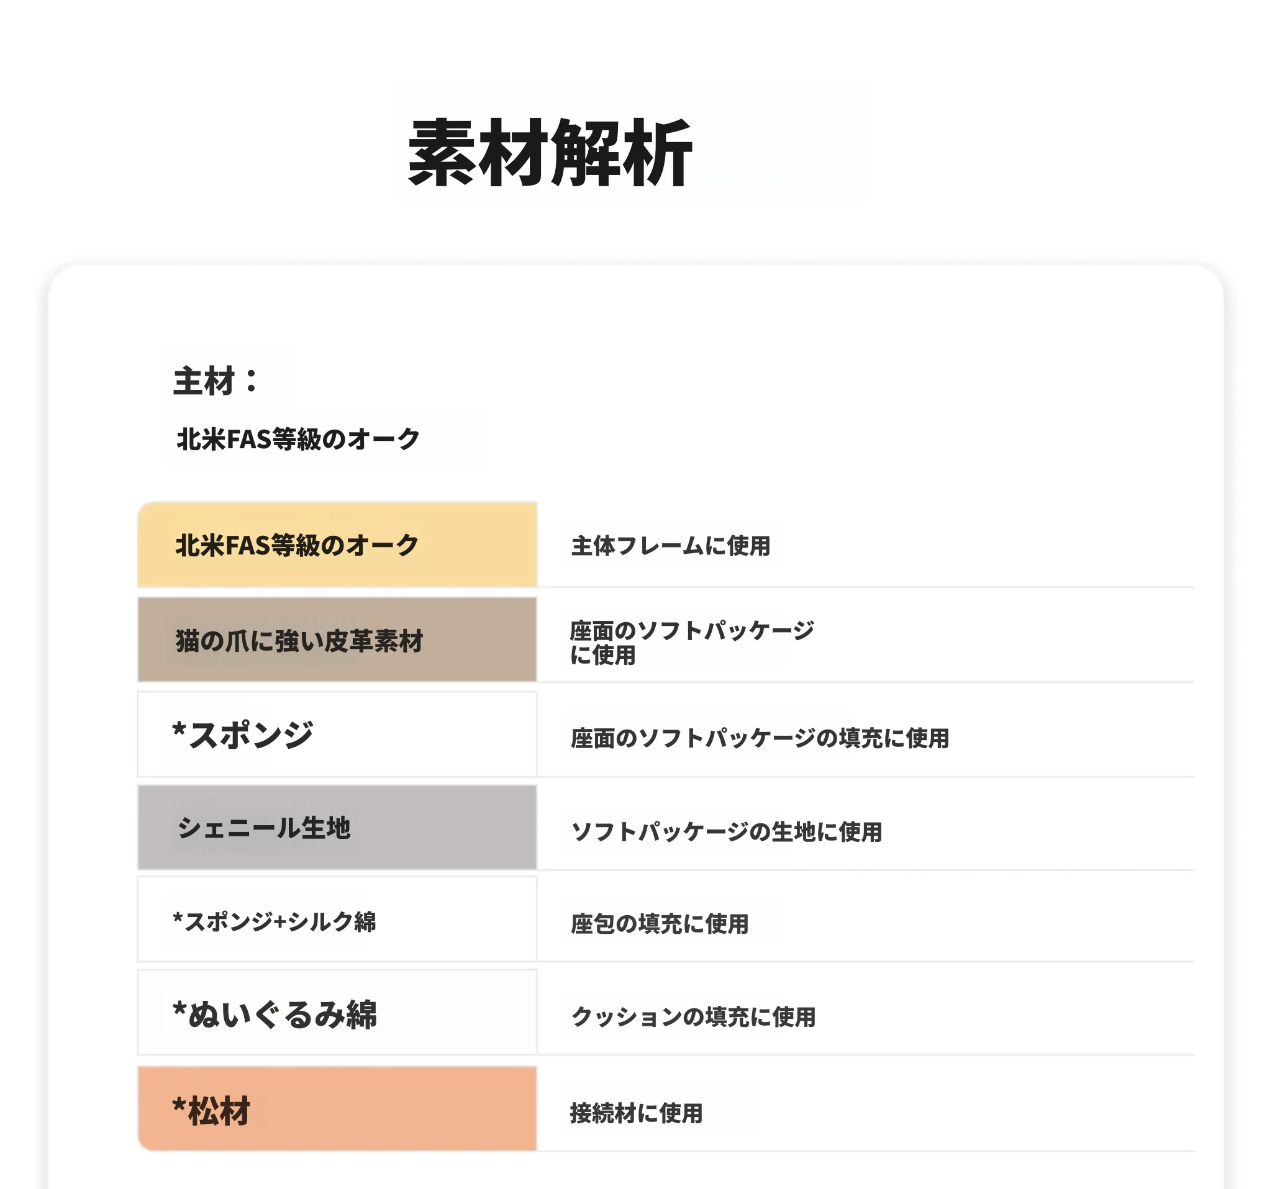The image size is (1272, 1189).
Task: Select the 座面のソフトパッケージの填充に使用 text
Action: tap(760, 738)
